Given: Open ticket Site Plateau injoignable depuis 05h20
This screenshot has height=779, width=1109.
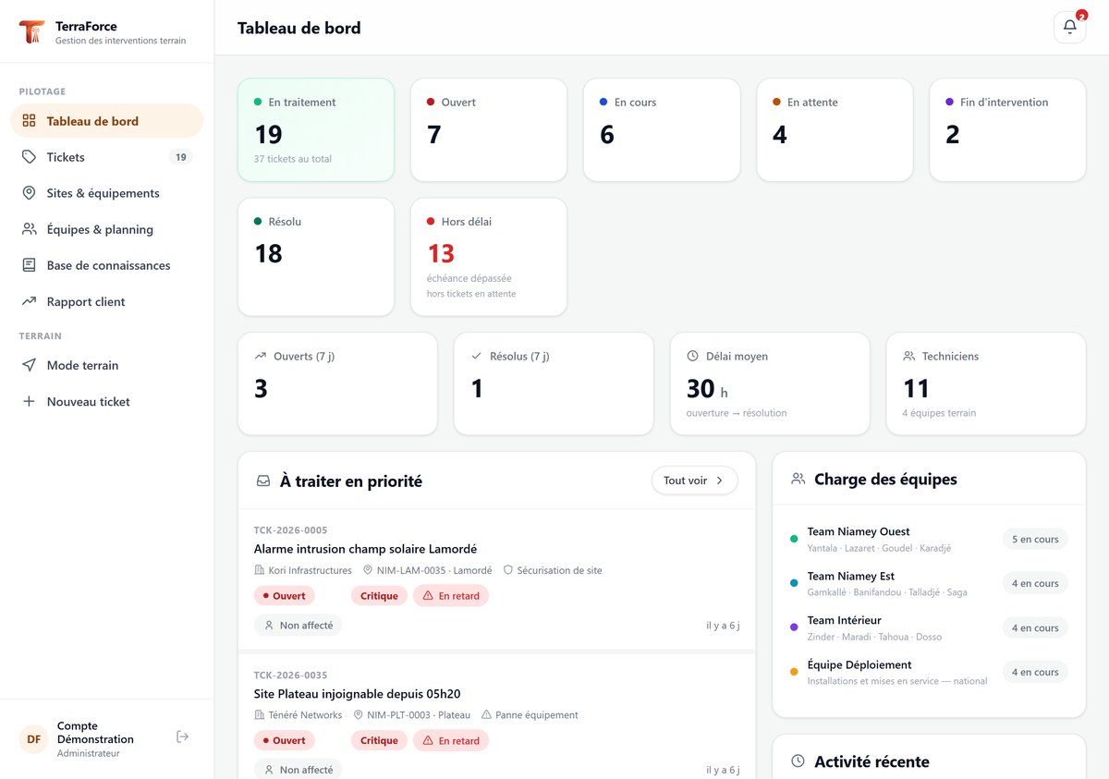Looking at the screenshot, I should click(357, 694).
